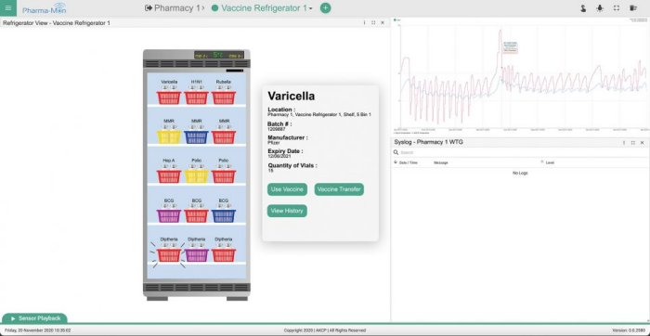Select the yellow MMR basket
This screenshot has width=650, height=336.
tap(169, 136)
